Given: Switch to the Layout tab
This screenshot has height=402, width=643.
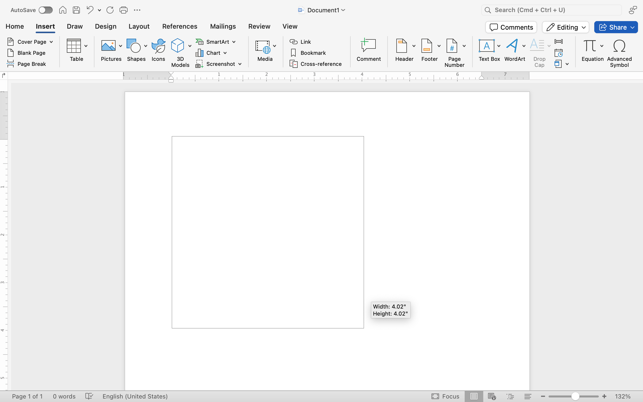Looking at the screenshot, I should (139, 26).
